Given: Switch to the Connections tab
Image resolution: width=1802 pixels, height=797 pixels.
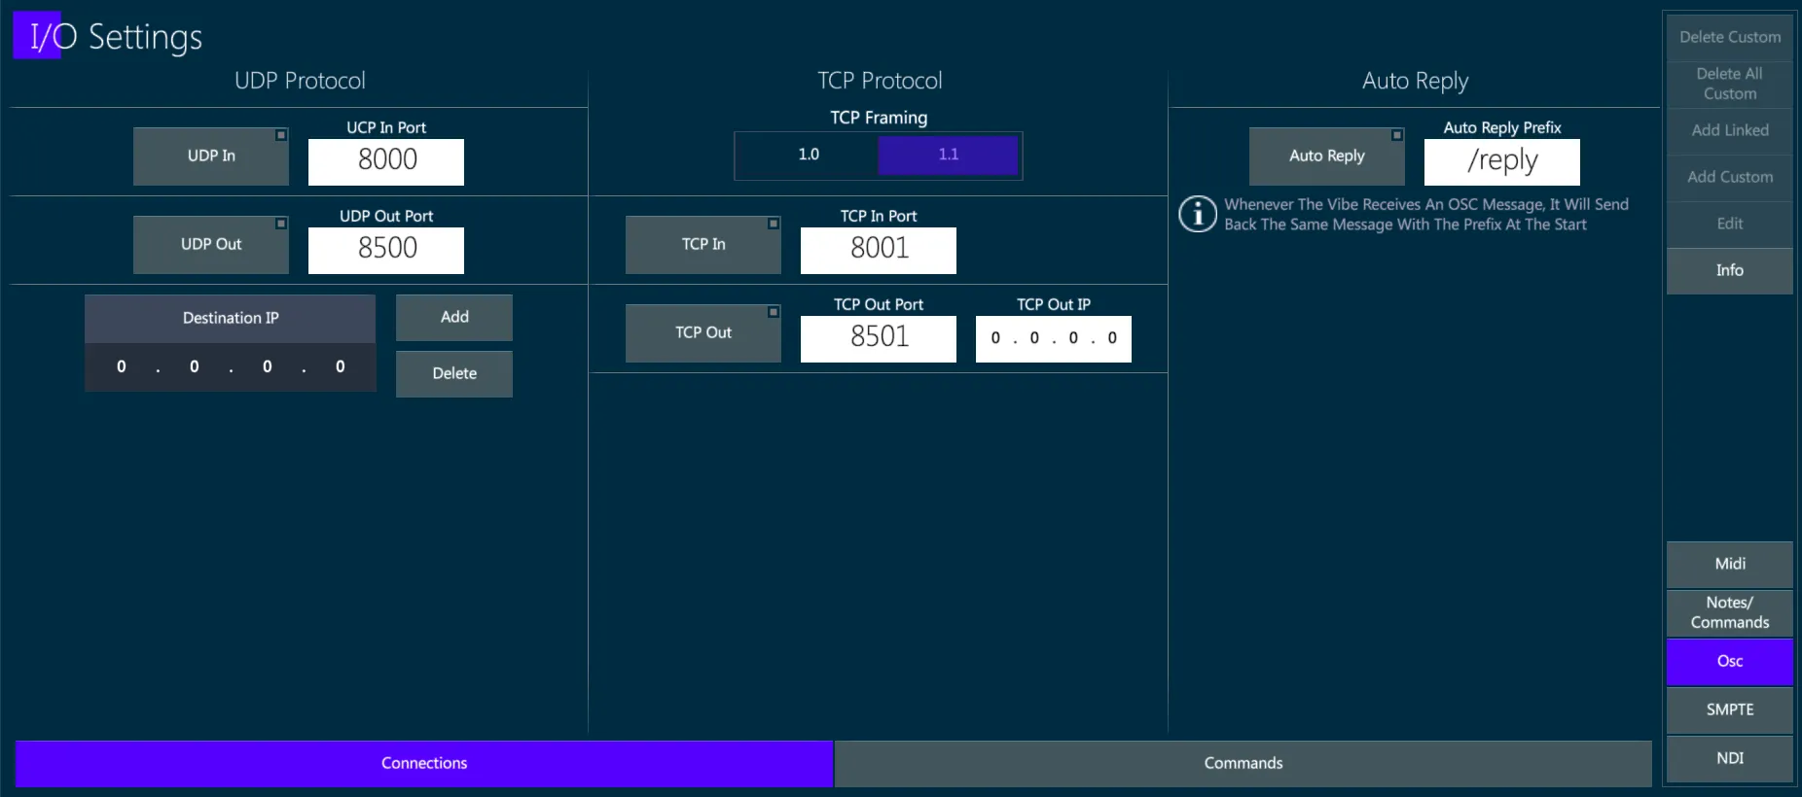Looking at the screenshot, I should tap(424, 763).
